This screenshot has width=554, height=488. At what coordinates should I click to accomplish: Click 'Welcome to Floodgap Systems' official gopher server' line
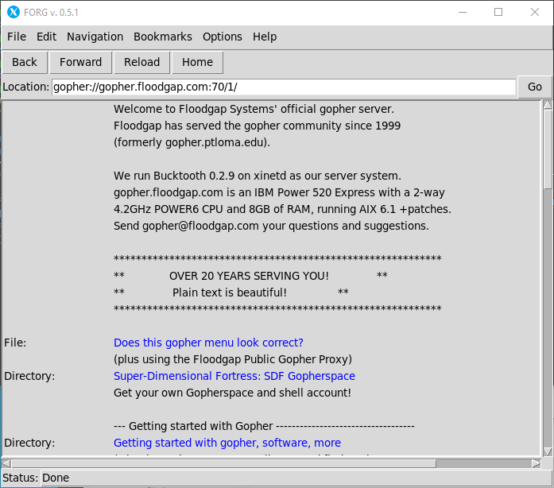click(254, 109)
